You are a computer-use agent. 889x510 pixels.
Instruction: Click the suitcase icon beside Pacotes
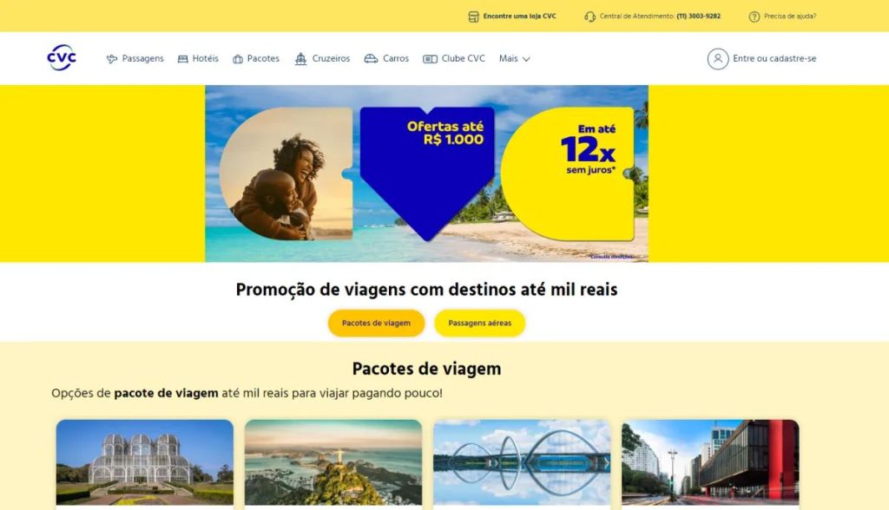pyautogui.click(x=238, y=59)
